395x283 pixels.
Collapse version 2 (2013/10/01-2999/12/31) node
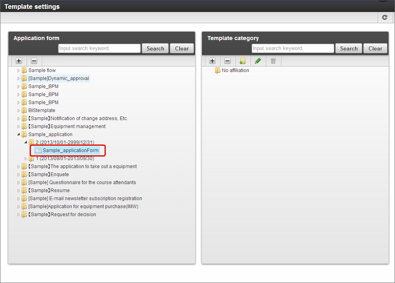[x=26, y=143]
